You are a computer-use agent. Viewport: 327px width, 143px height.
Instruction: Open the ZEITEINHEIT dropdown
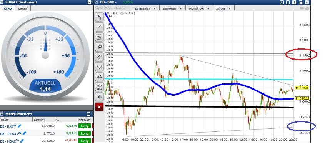tap(145, 8)
